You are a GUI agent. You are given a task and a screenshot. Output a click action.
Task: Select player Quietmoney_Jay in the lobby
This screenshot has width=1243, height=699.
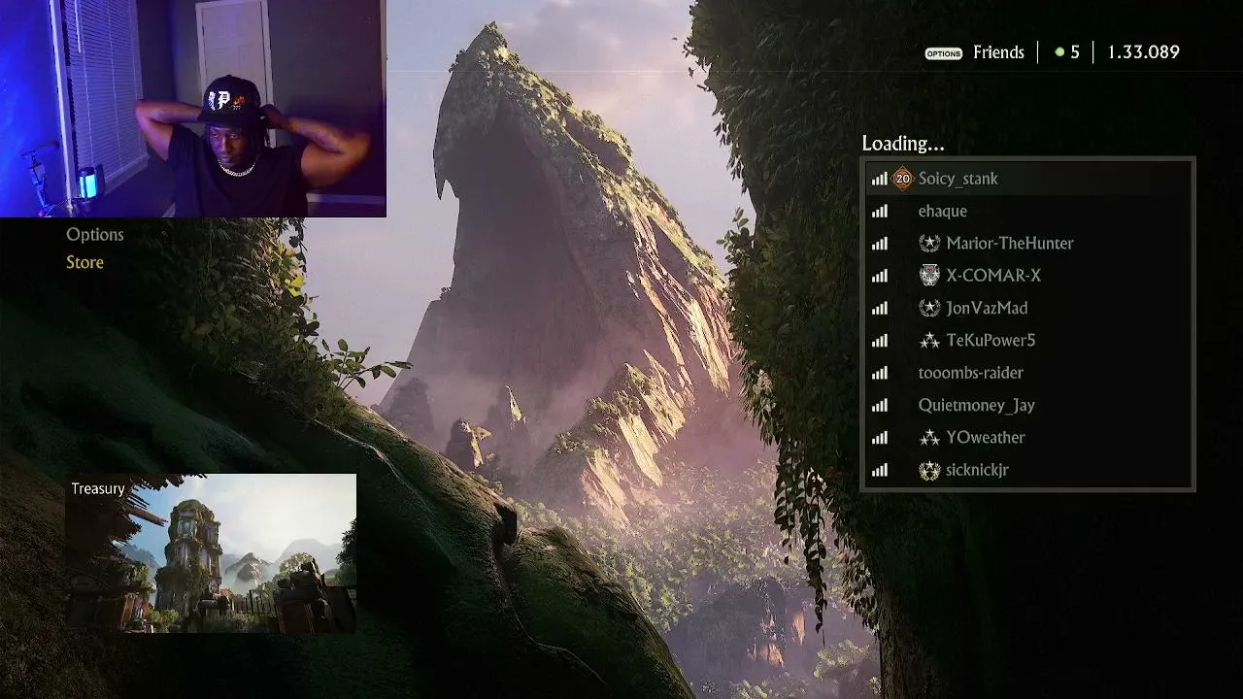(1028, 405)
